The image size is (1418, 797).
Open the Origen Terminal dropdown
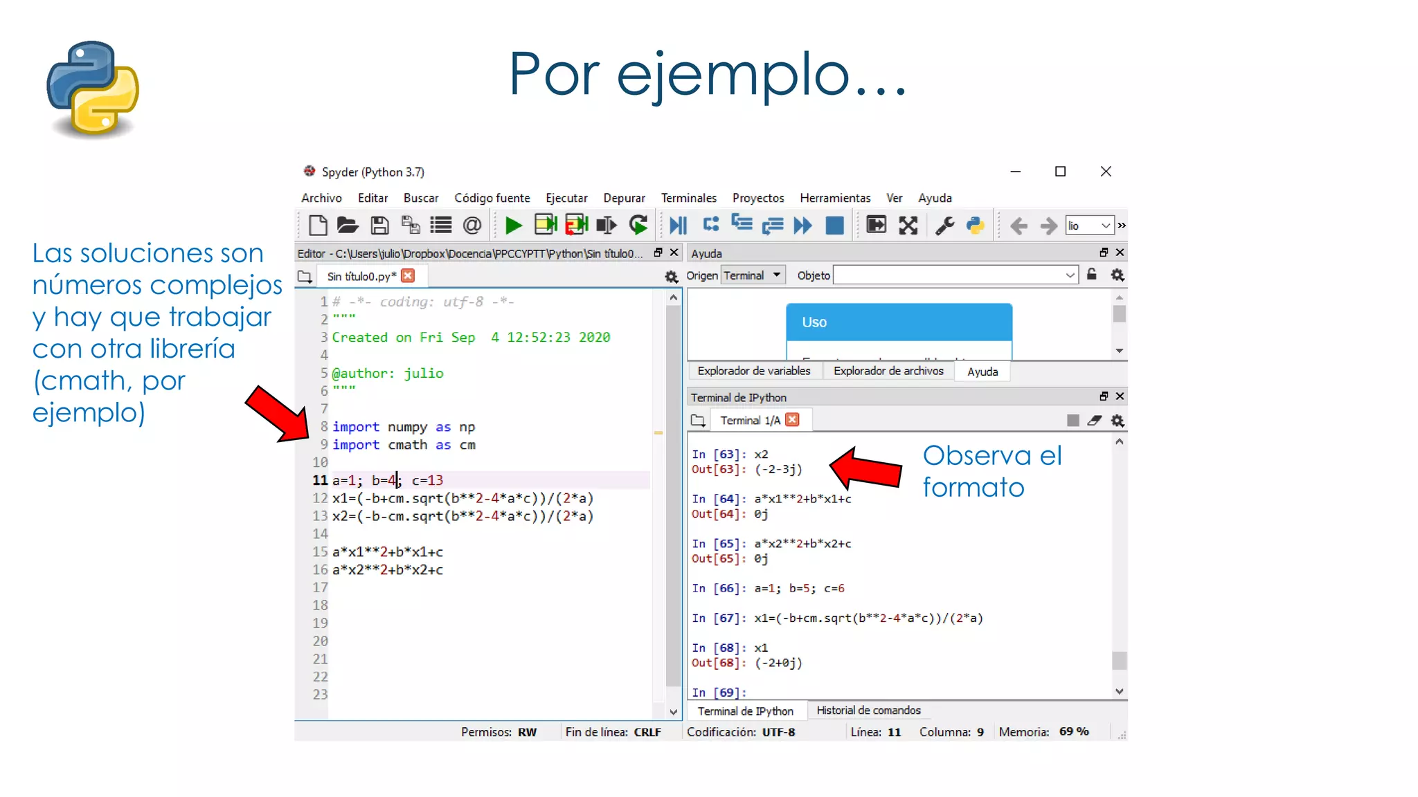point(753,275)
